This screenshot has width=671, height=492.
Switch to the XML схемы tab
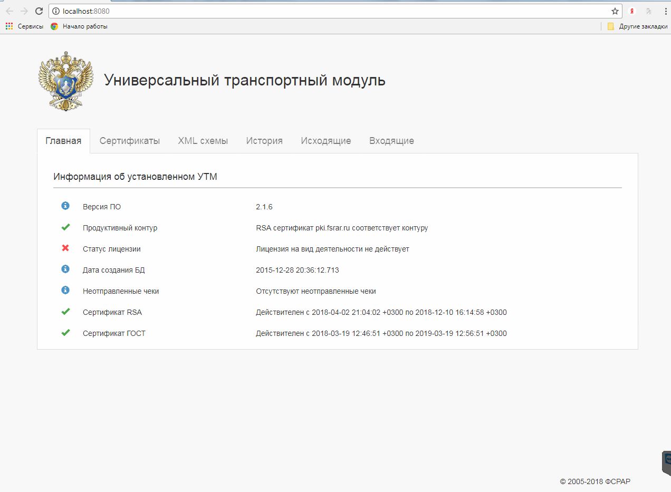(203, 141)
